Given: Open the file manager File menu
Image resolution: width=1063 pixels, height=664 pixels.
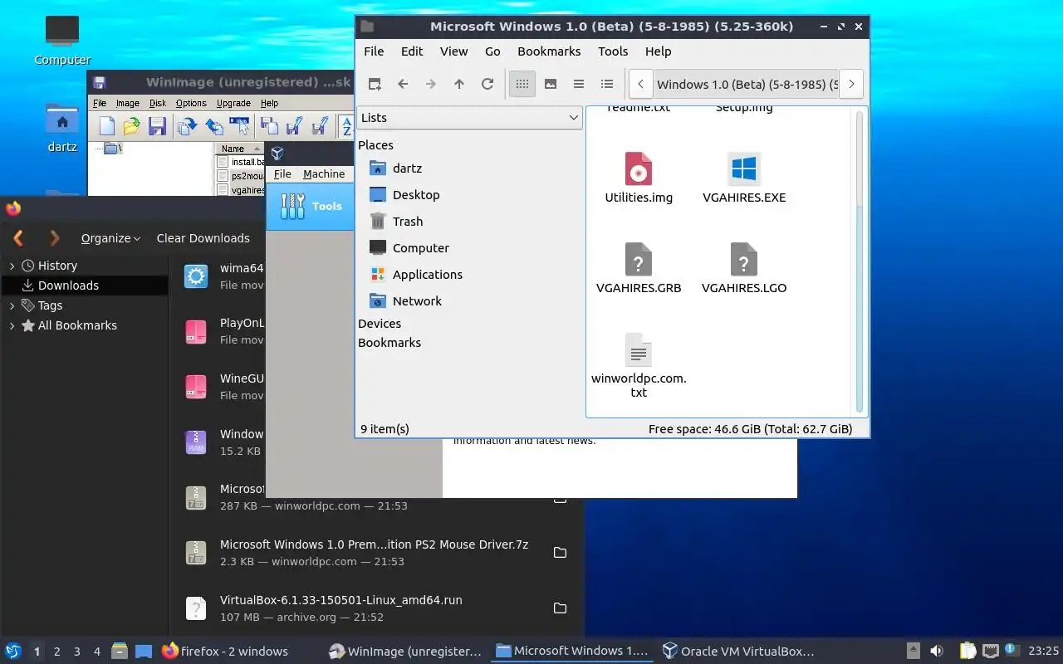Looking at the screenshot, I should click(374, 51).
